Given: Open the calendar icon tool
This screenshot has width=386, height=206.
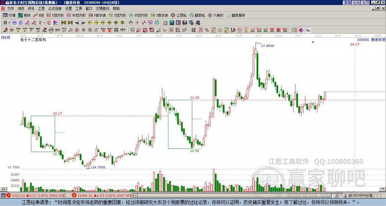Looking at the screenshot, I should point(165,23).
